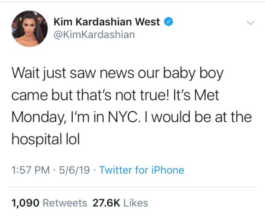Click the words 'baby boy' in the tweet

tap(193, 74)
